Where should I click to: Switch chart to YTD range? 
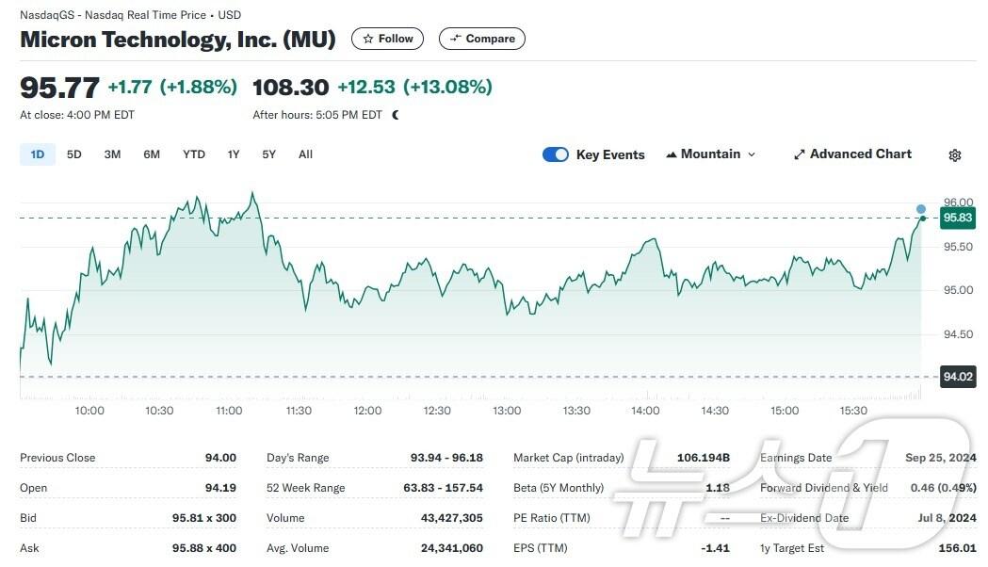(194, 154)
